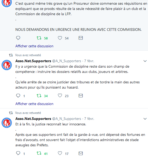Expand options chevron on 'Et à la fin' tweet
The width and height of the screenshot is (148, 157).
pyautogui.click(x=145, y=119)
